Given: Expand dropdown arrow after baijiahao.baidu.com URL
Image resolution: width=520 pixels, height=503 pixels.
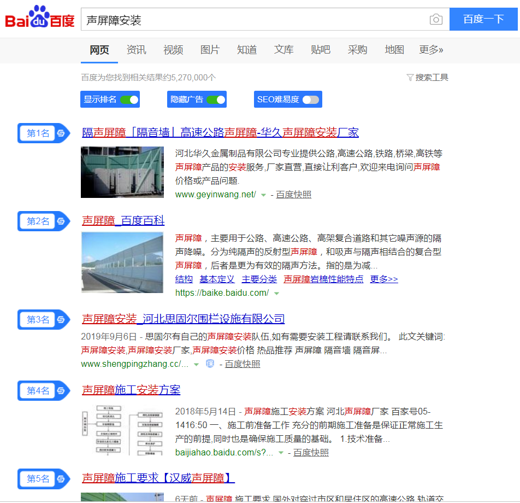Looking at the screenshot, I should 281,453.
